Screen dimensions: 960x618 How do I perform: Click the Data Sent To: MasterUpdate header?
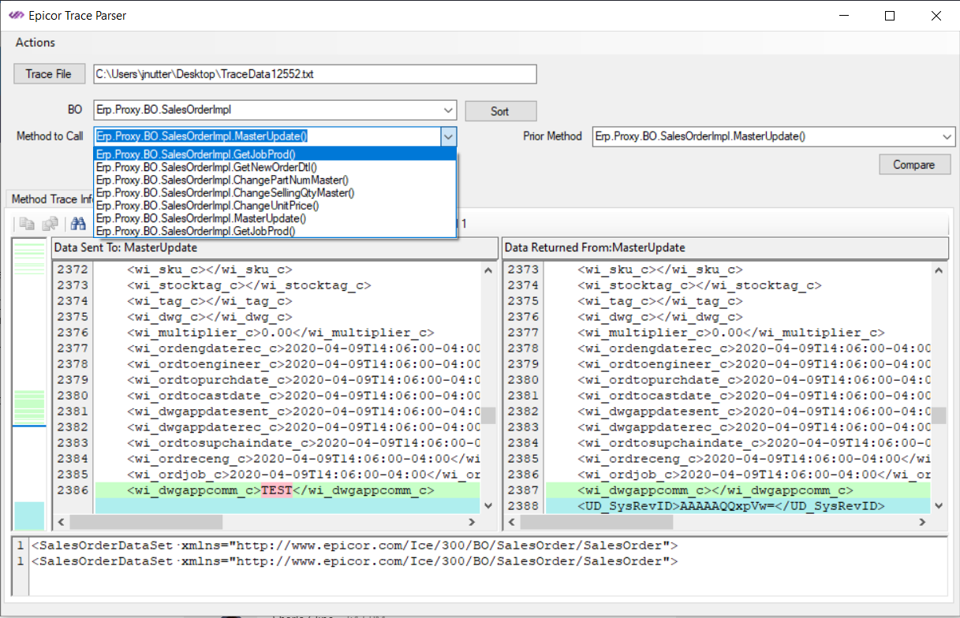(x=275, y=248)
